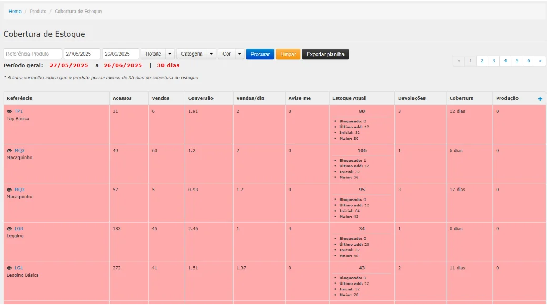The image size is (547, 305).
Task: Open the TP1 reference link
Action: tap(18, 111)
